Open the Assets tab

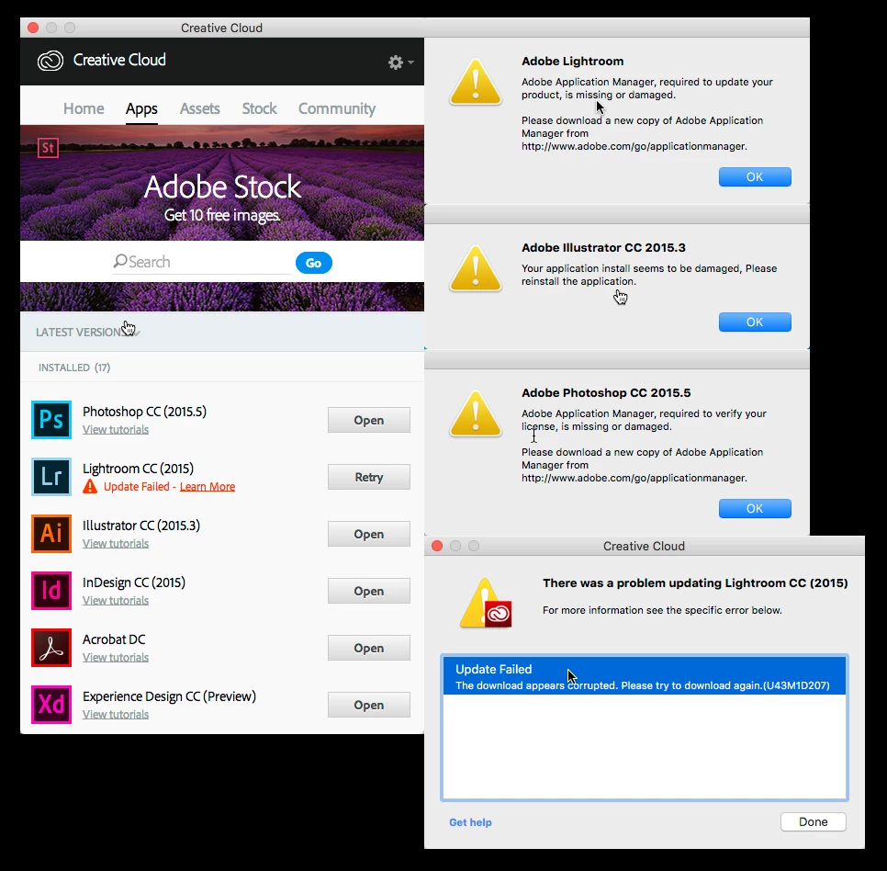199,108
